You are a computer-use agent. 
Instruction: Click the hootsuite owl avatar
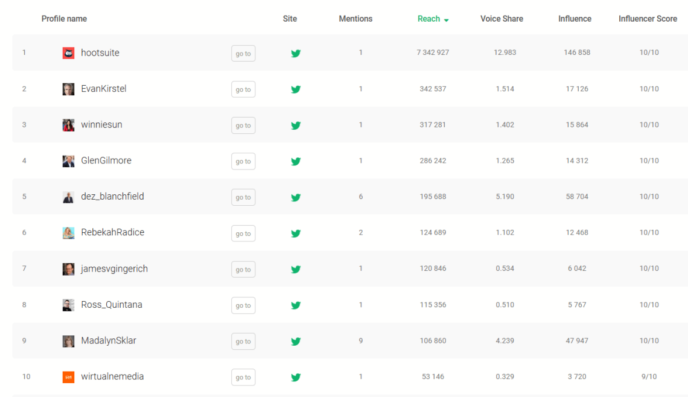pyautogui.click(x=68, y=53)
